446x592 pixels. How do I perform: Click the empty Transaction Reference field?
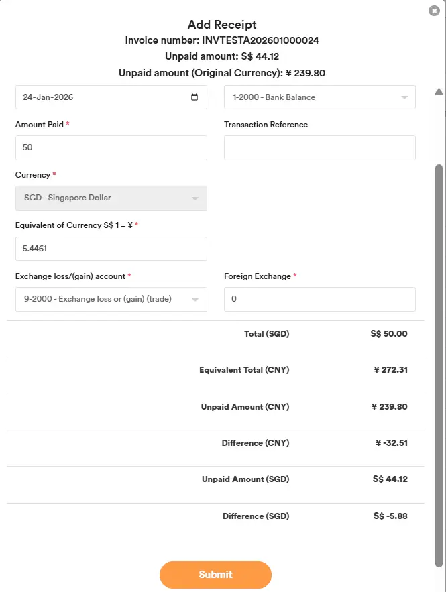319,147
